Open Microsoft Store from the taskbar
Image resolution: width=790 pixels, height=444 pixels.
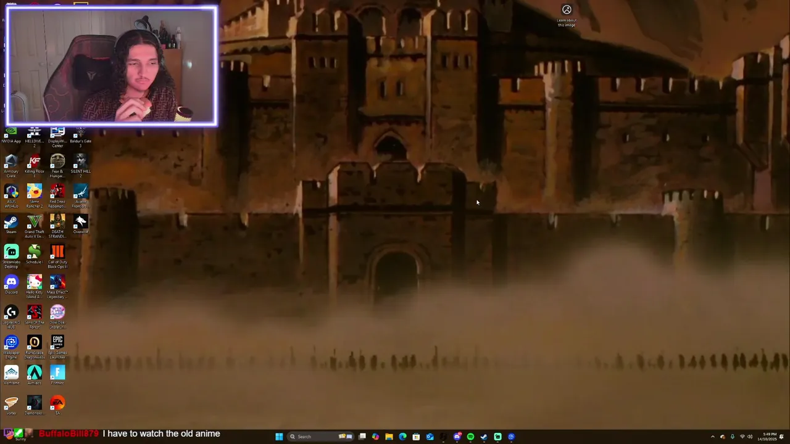(416, 437)
